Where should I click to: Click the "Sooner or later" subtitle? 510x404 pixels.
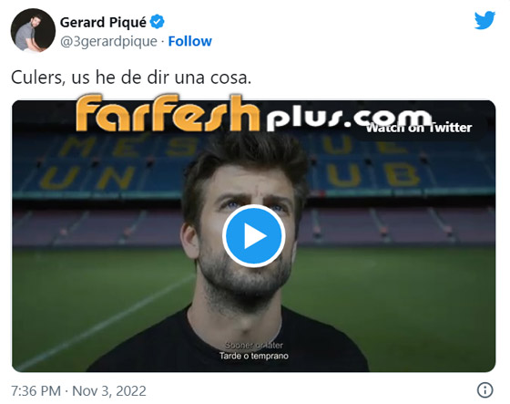254,345
